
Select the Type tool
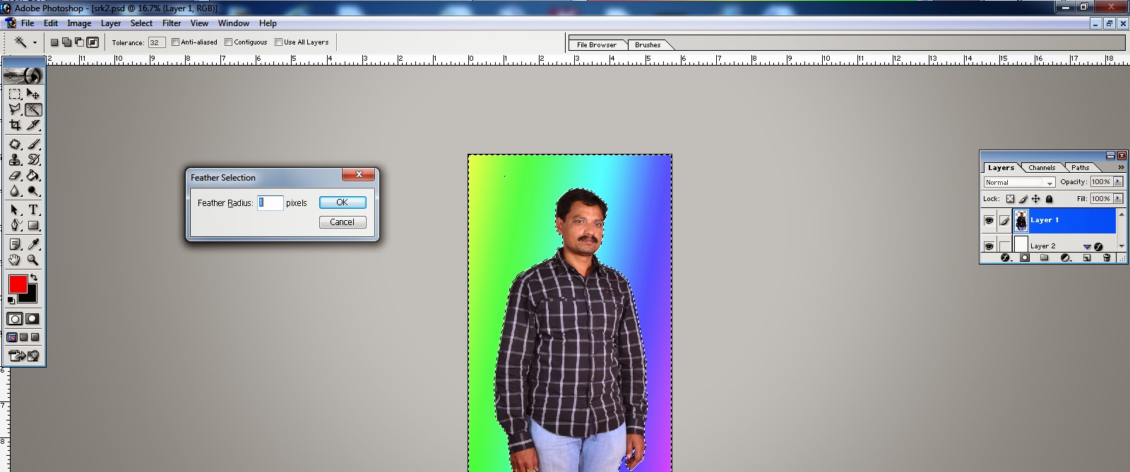point(33,210)
